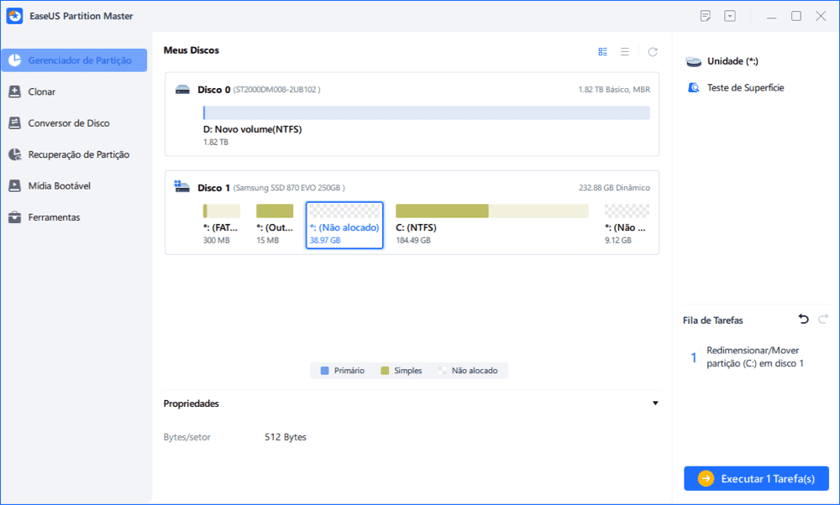Click the 1.82 TB Básico, MBR label
The height and width of the screenshot is (505, 840).
pos(614,89)
